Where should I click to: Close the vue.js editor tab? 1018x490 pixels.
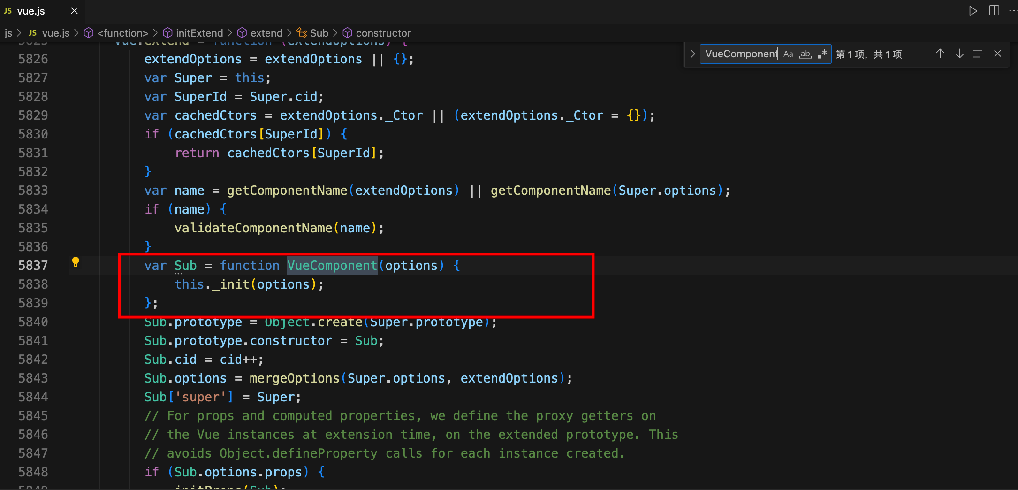pos(74,11)
